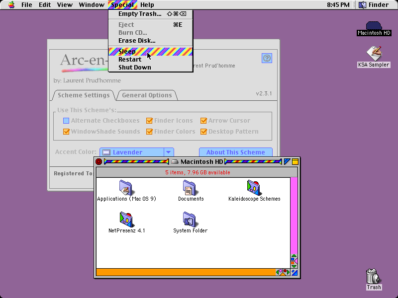This screenshot has width=398, height=298.
Task: Click the 8:45 PM menu bar clock
Action: pyautogui.click(x=338, y=5)
